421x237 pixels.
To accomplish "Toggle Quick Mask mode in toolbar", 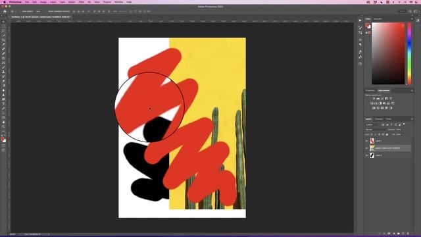I will click(x=3, y=145).
